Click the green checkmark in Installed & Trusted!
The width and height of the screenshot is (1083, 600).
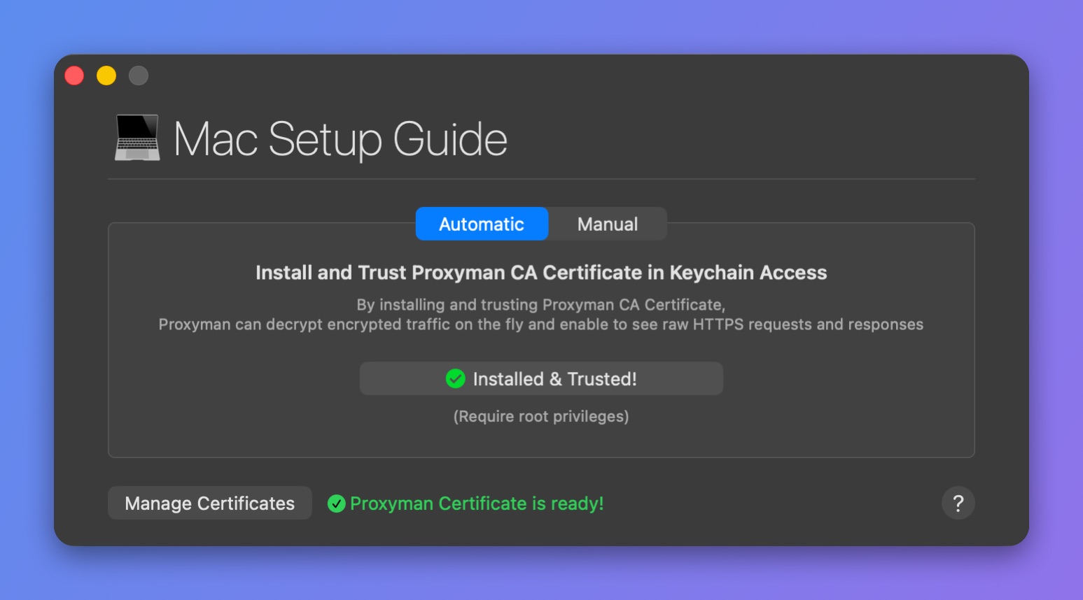[x=456, y=378]
